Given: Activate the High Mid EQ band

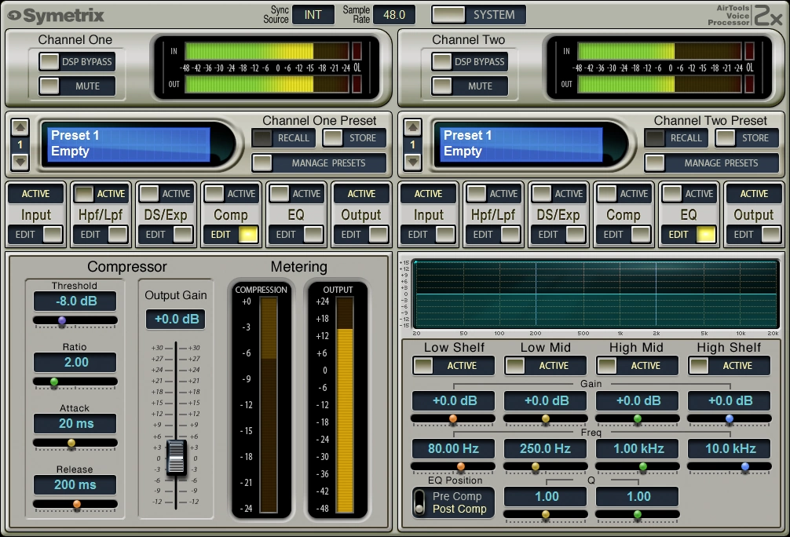Looking at the screenshot, I should click(638, 366).
